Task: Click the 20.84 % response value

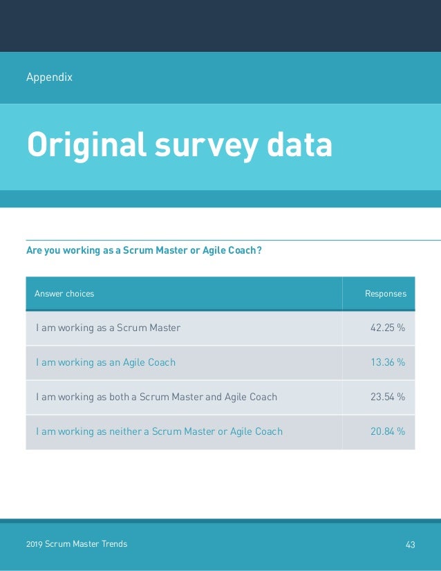Action: click(x=387, y=431)
